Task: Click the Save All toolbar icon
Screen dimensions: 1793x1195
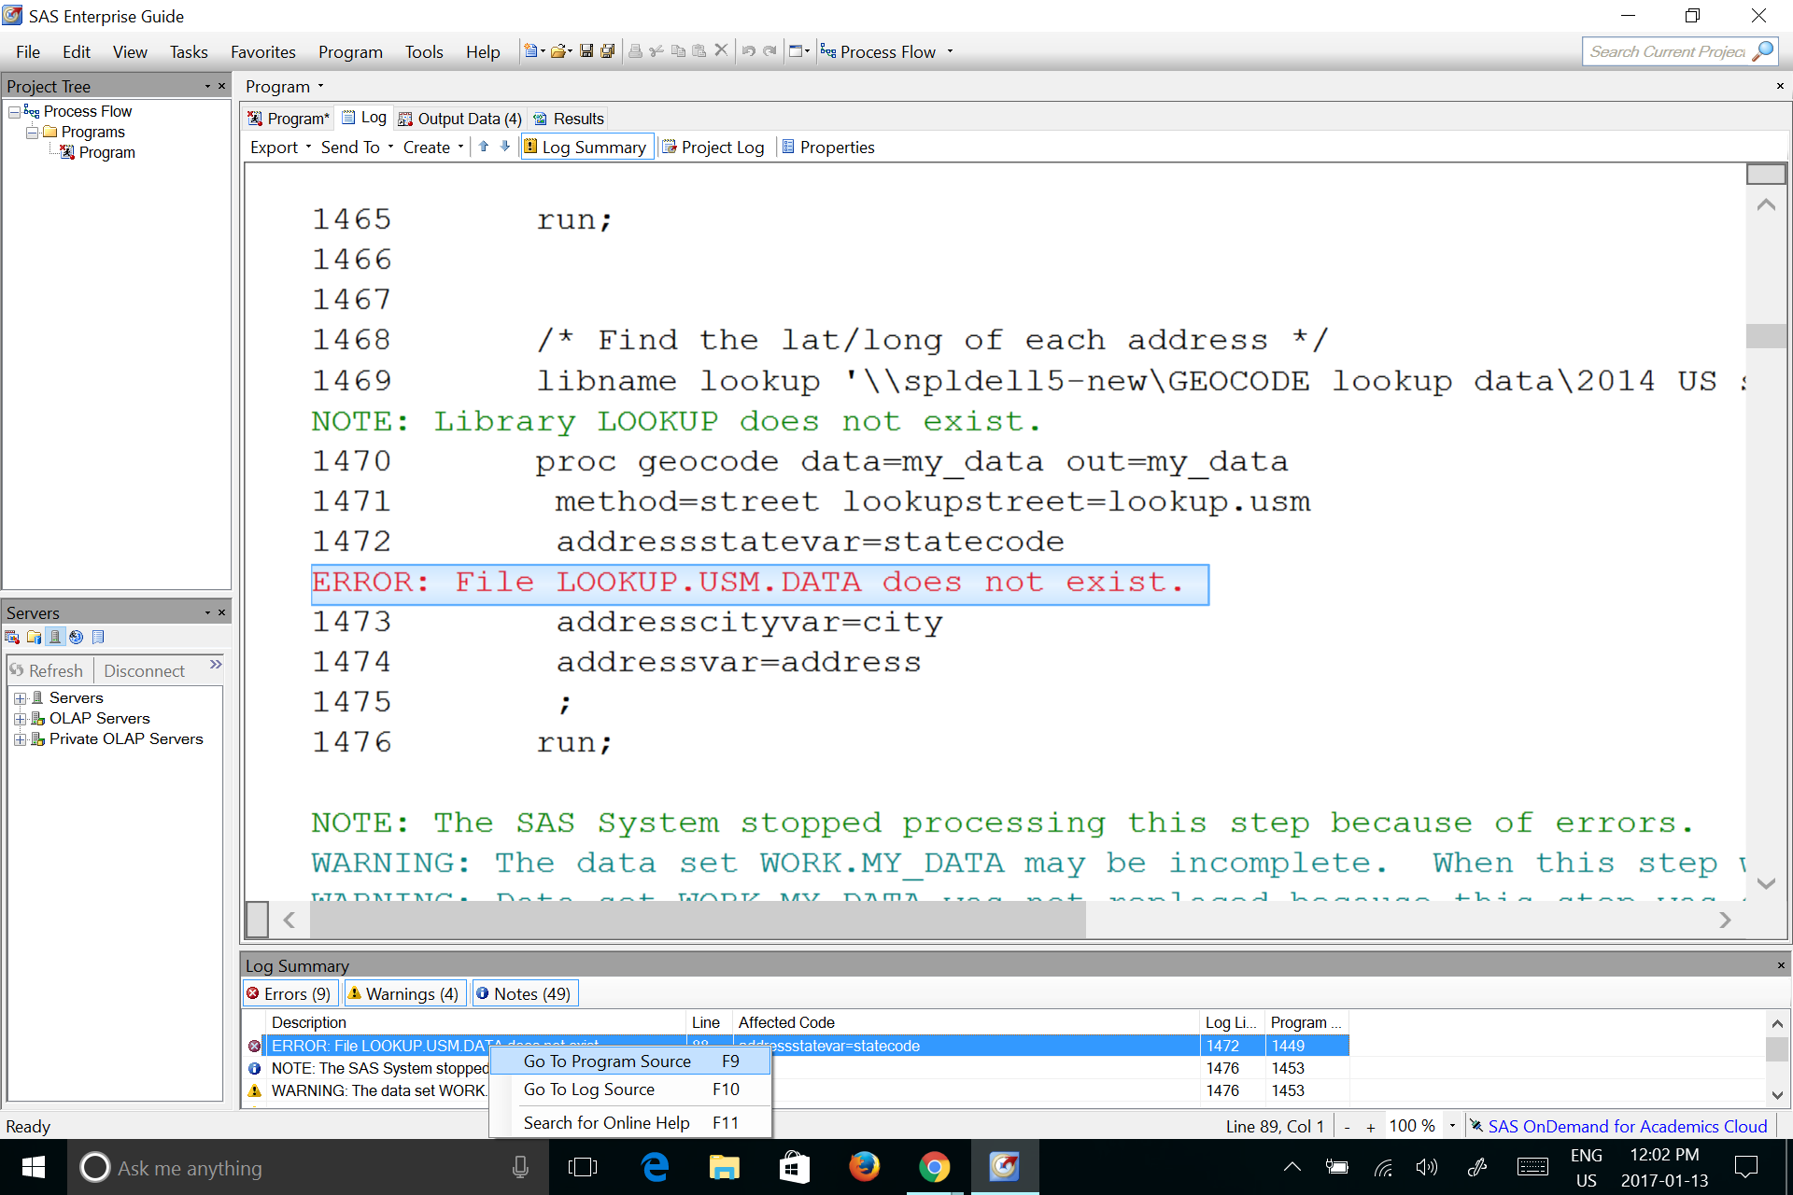Action: tap(608, 51)
